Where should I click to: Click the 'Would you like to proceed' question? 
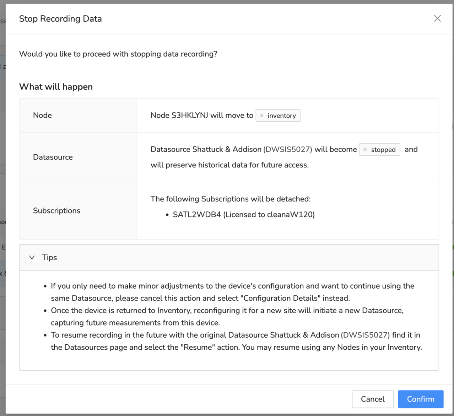click(x=118, y=54)
